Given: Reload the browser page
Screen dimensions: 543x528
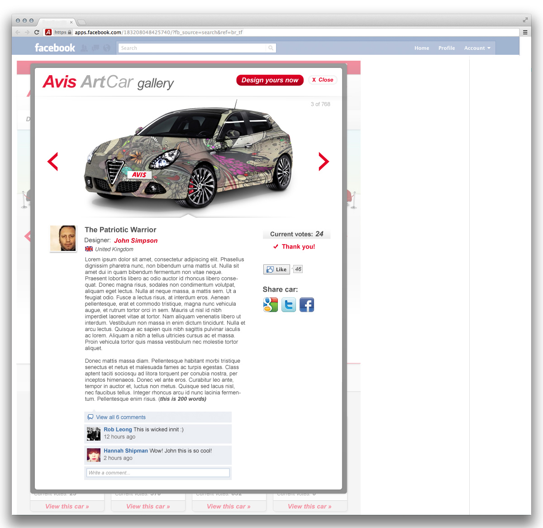Looking at the screenshot, I should [x=37, y=32].
